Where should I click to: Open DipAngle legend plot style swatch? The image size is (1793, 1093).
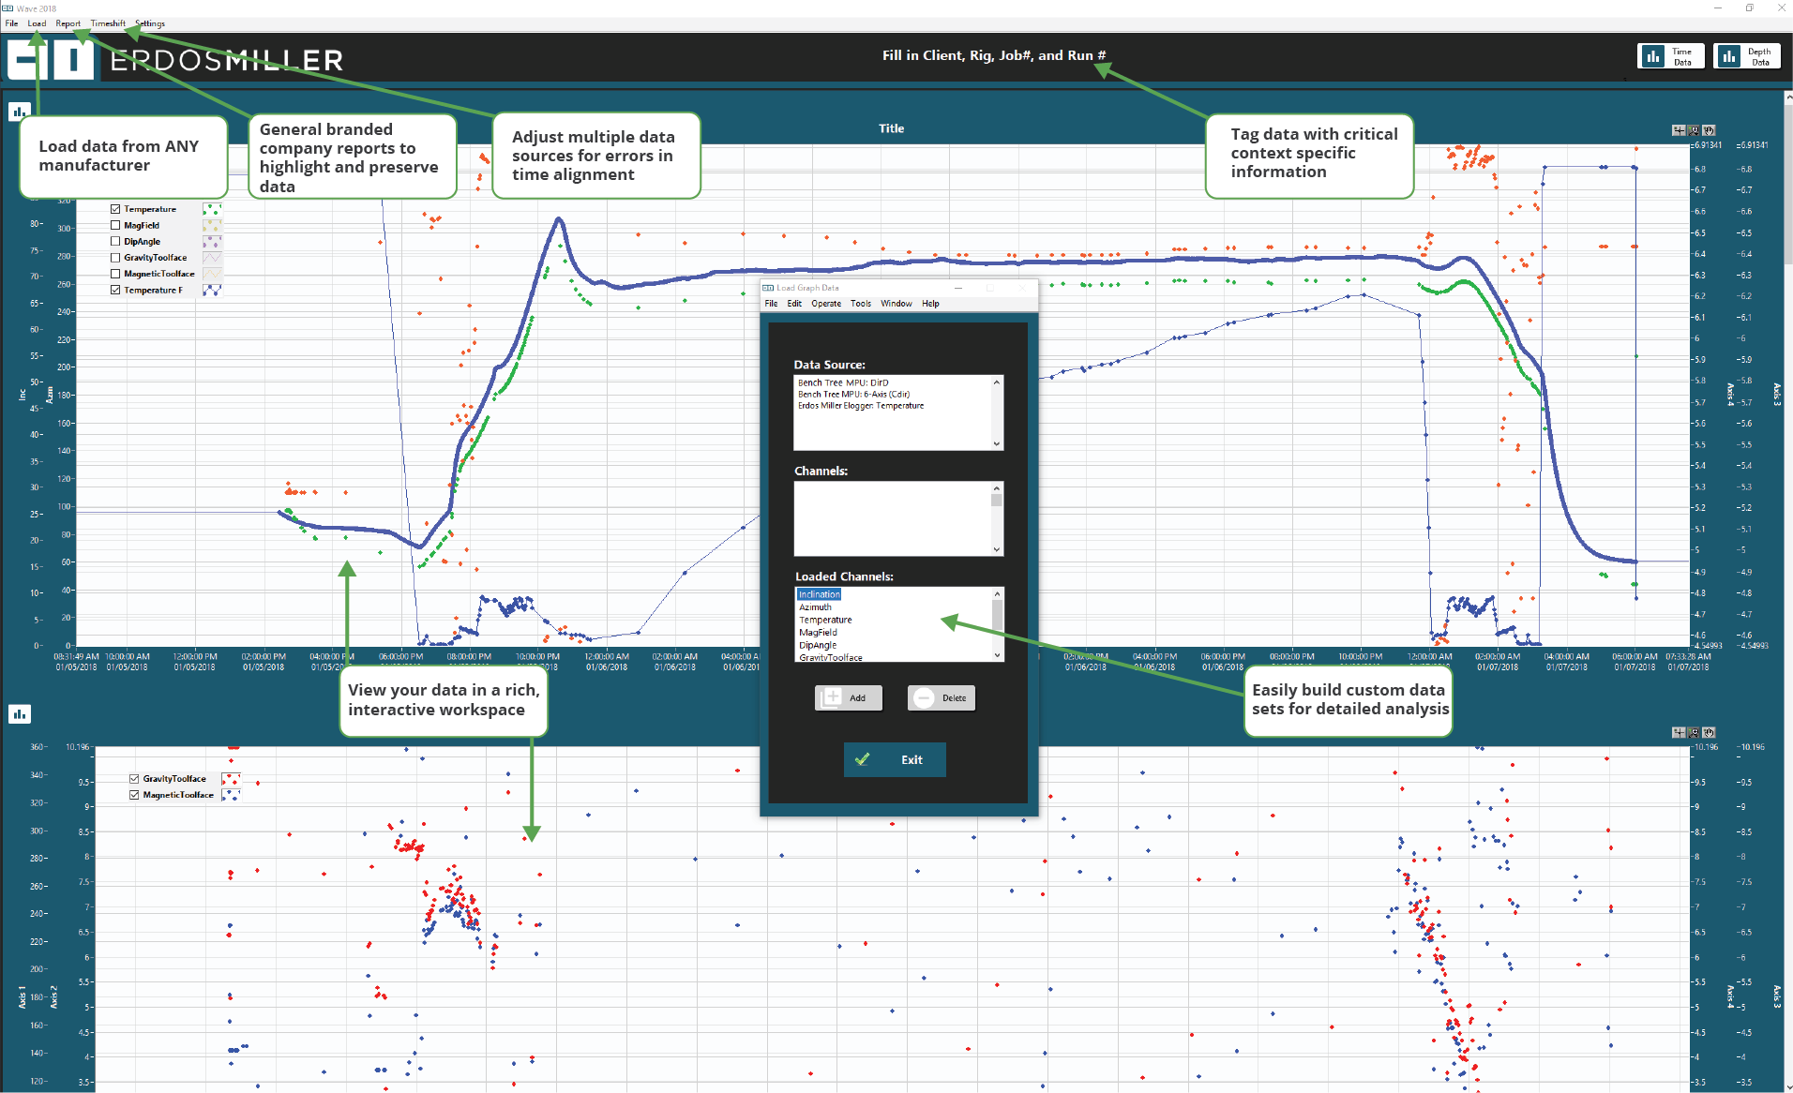pos(213,241)
